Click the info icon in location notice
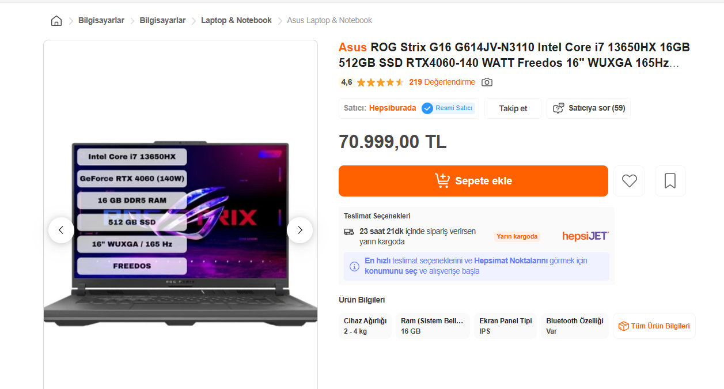The width and height of the screenshot is (724, 389). pyautogui.click(x=355, y=266)
